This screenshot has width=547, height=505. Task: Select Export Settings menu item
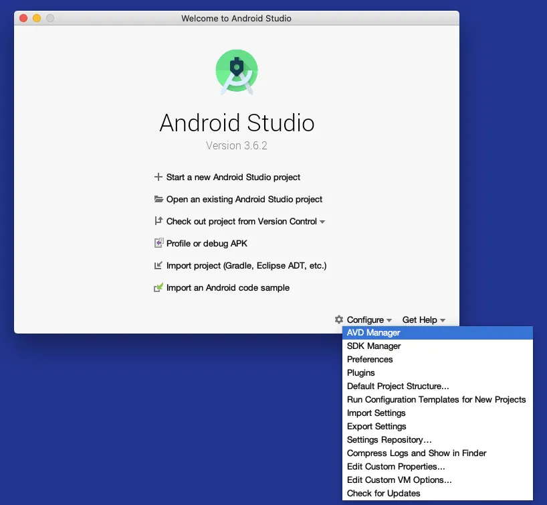[437, 427]
